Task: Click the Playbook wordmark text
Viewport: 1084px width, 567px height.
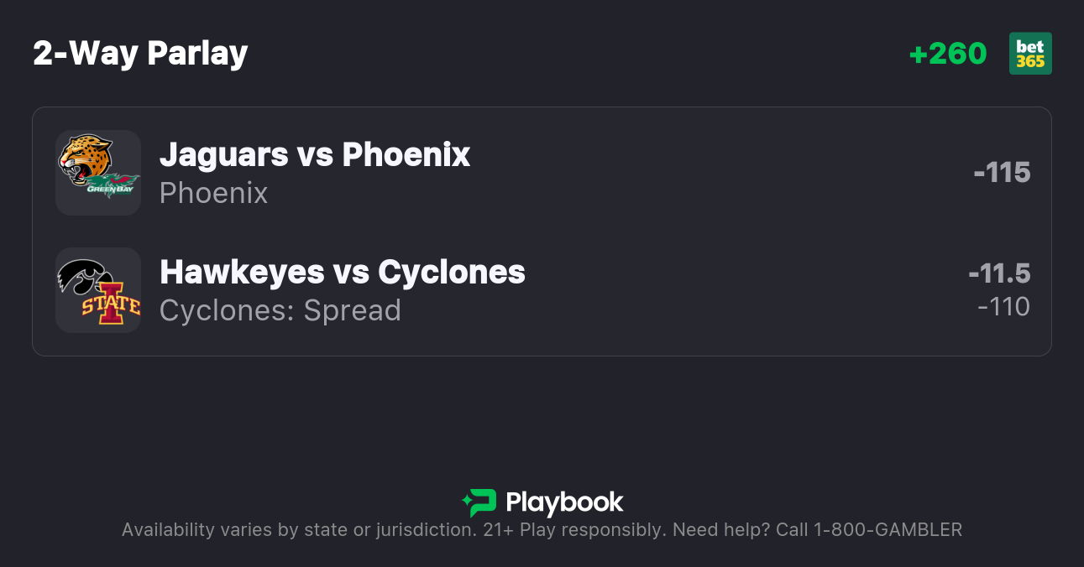Action: (564, 502)
